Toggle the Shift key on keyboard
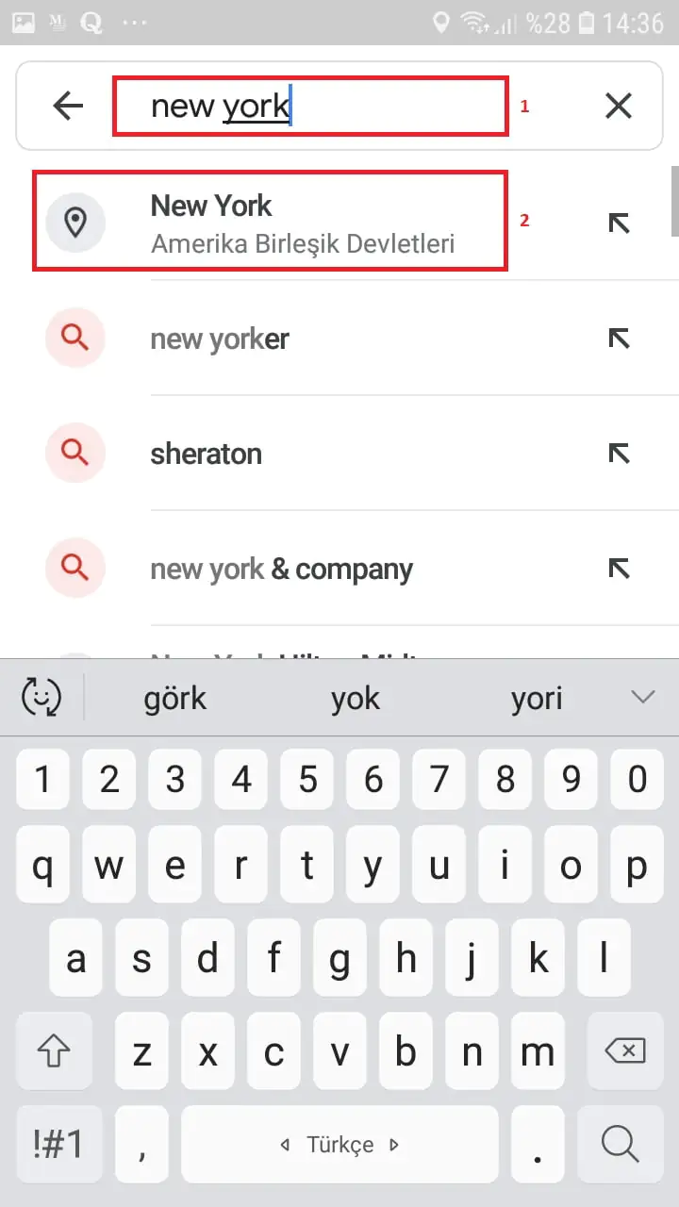 54,1051
